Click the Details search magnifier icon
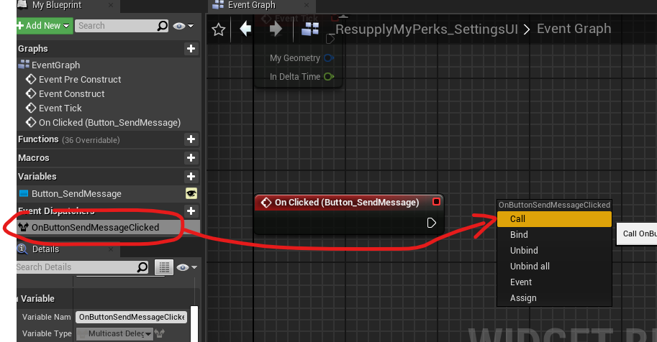 pyautogui.click(x=142, y=267)
